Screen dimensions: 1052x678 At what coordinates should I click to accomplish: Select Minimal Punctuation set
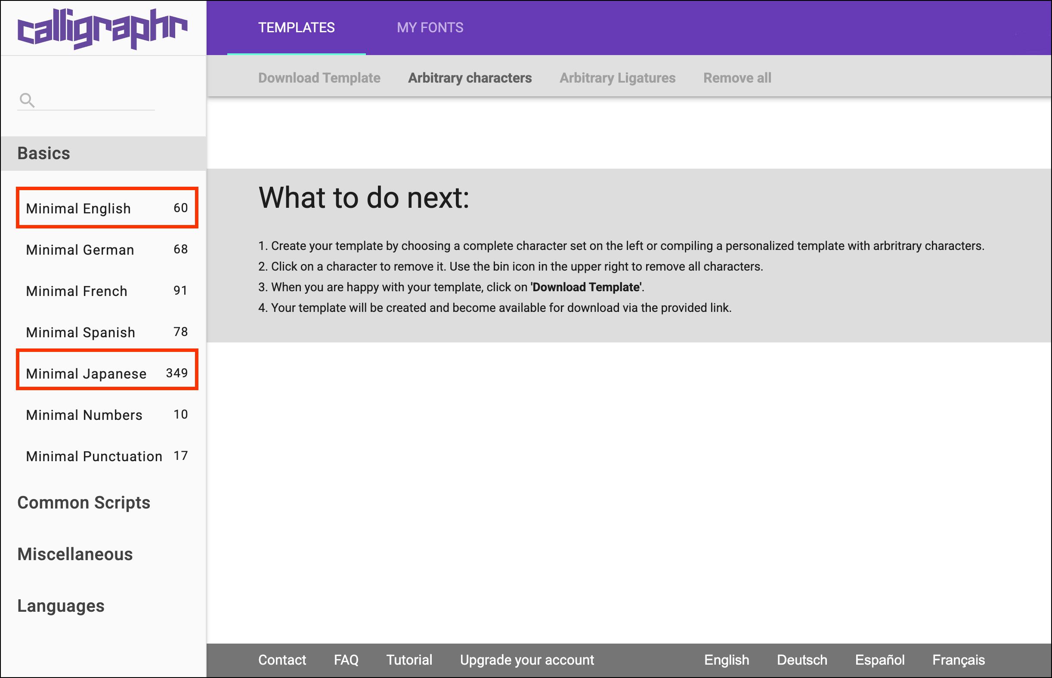pos(107,456)
